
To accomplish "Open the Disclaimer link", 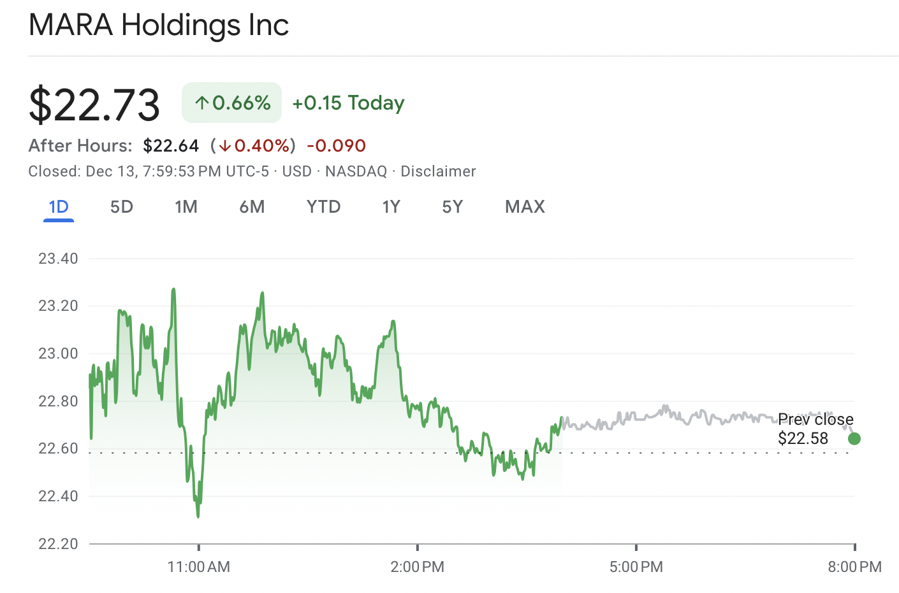I will (438, 171).
